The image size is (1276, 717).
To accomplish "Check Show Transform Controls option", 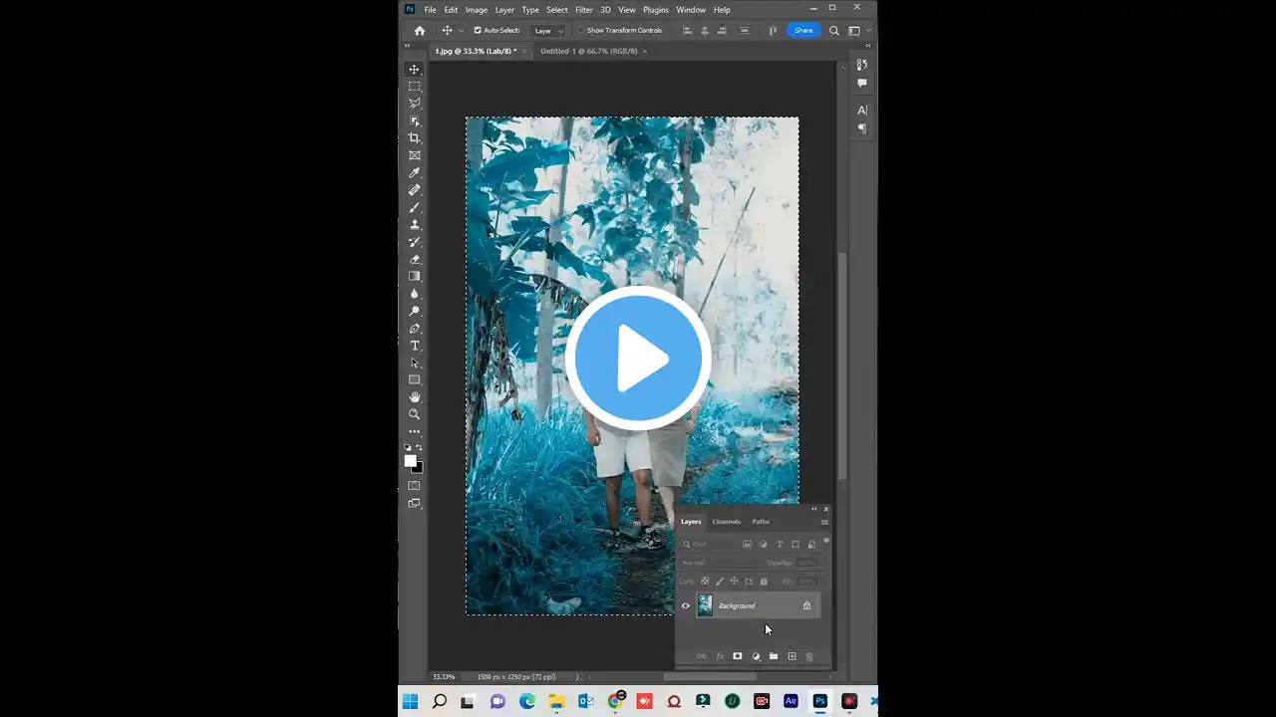I will [x=580, y=30].
